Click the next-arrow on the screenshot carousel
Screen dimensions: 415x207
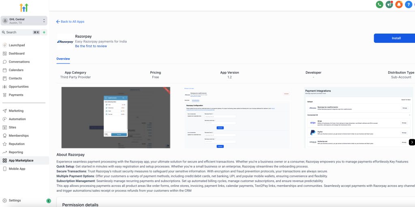point(412,142)
